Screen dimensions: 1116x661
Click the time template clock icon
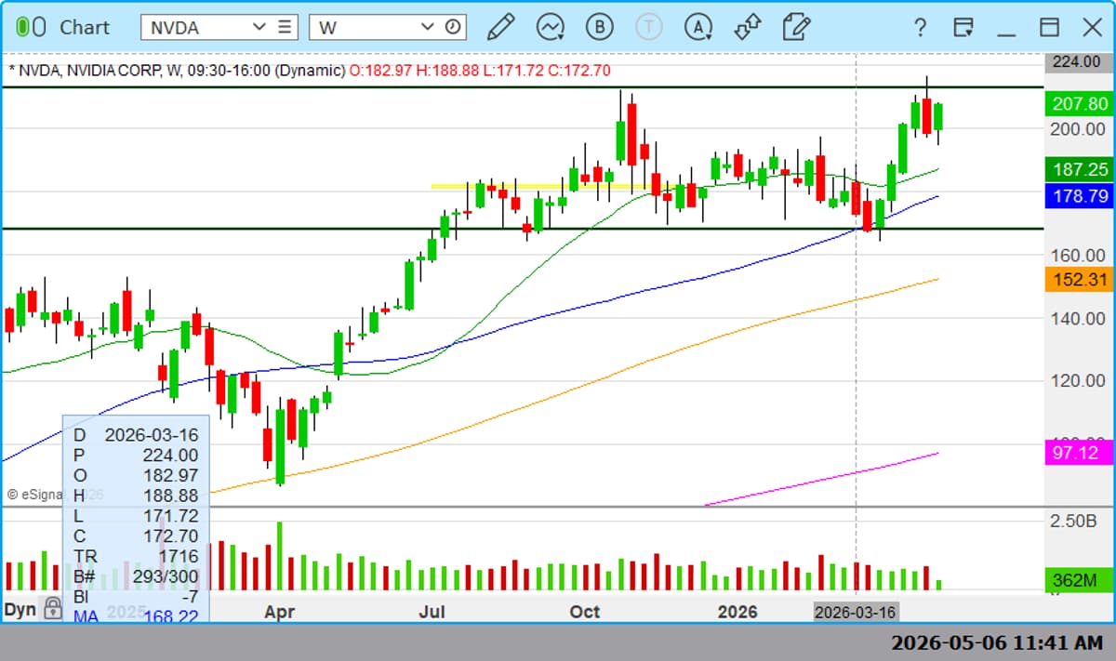pyautogui.click(x=453, y=27)
